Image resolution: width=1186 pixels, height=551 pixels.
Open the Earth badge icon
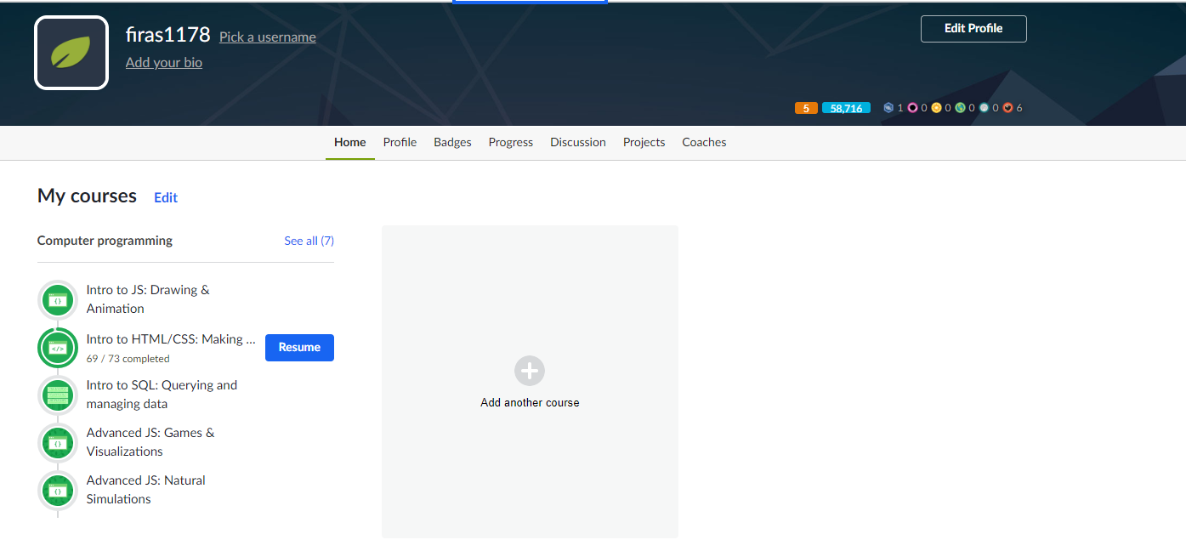tap(960, 108)
